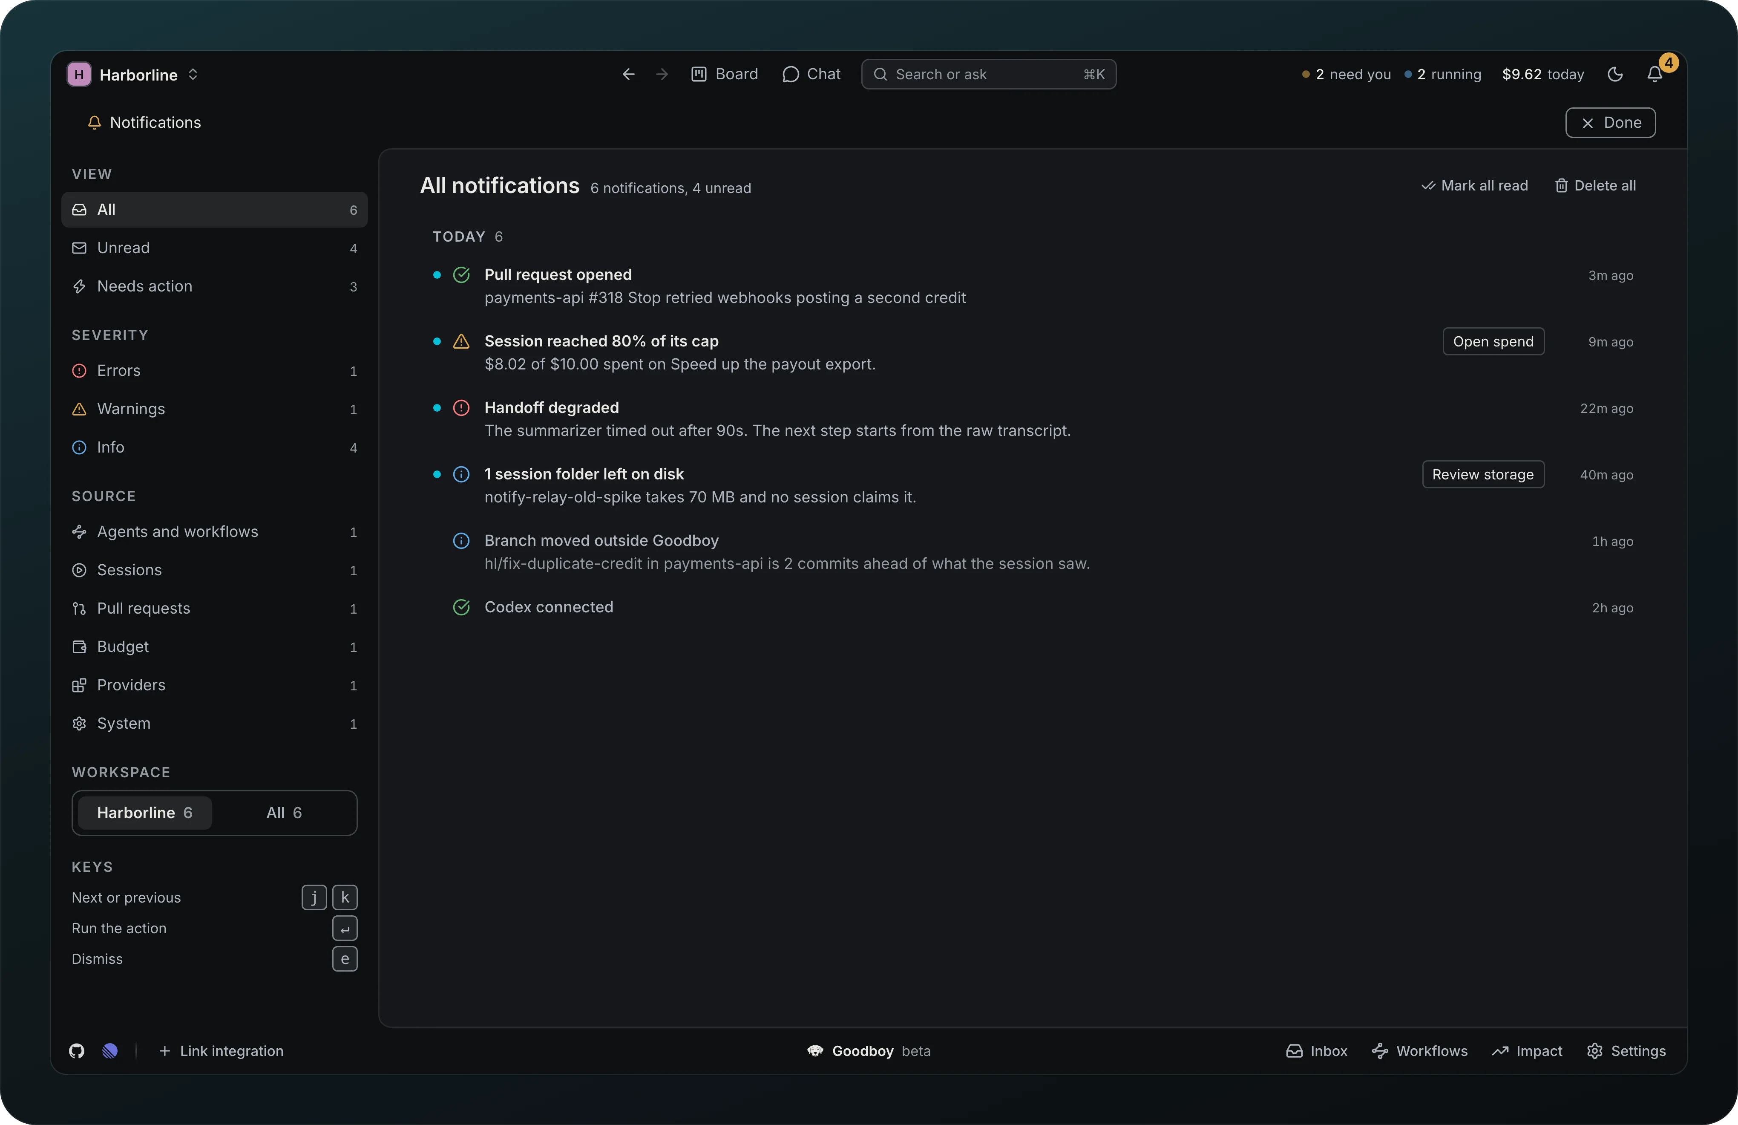Image resolution: width=1738 pixels, height=1125 pixels.
Task: Click the Handoff degraded error icon
Action: tap(461, 408)
